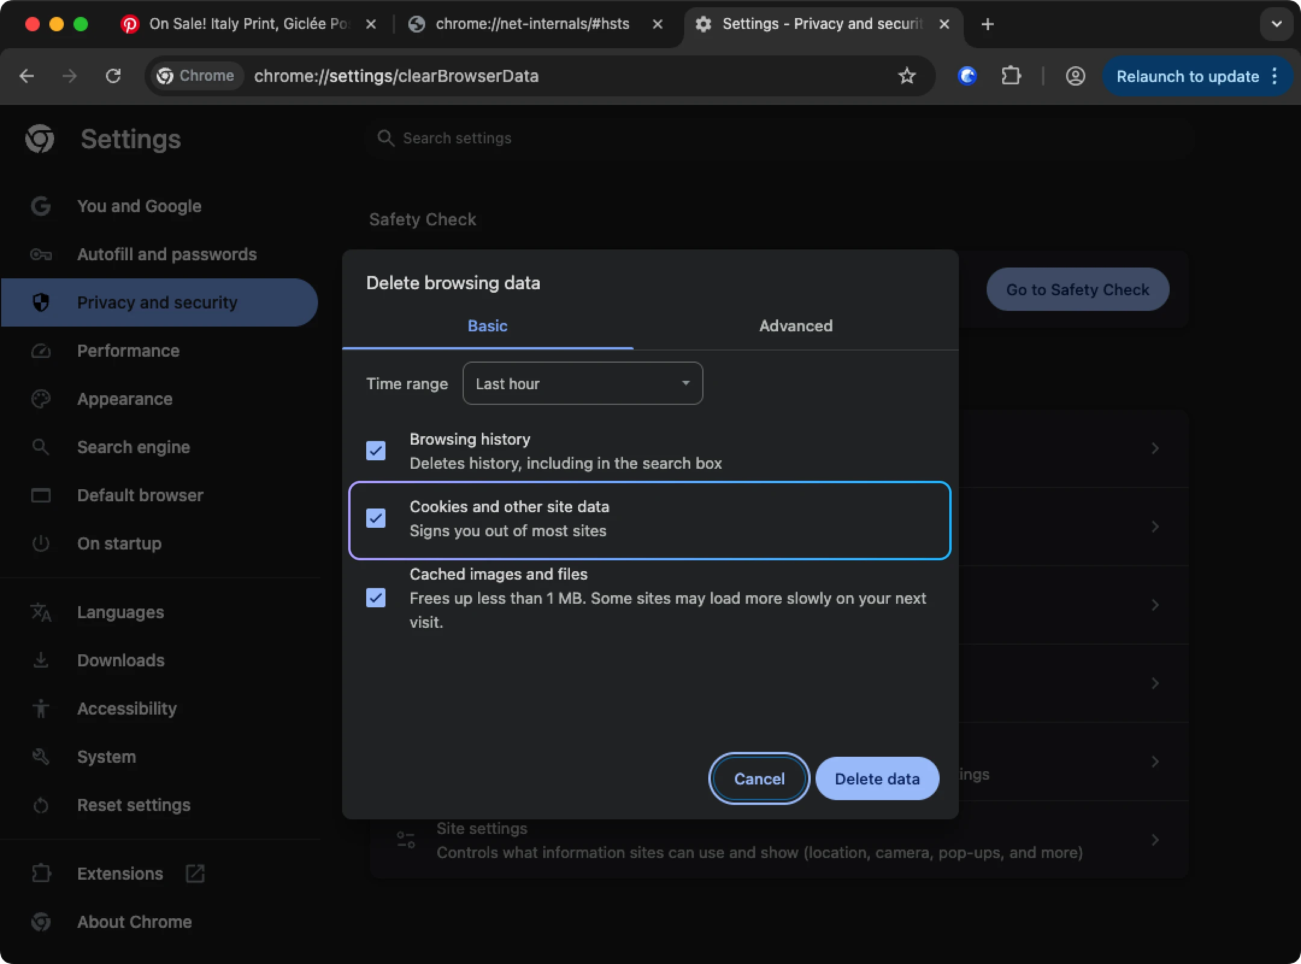
Task: Click the Delete data button
Action: click(x=876, y=778)
